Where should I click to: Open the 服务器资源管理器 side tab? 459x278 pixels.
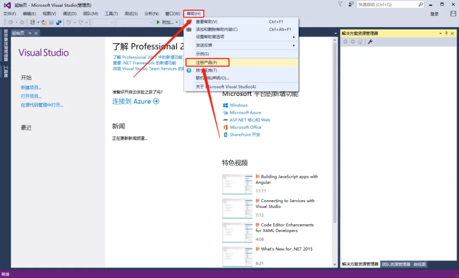[x=6, y=45]
